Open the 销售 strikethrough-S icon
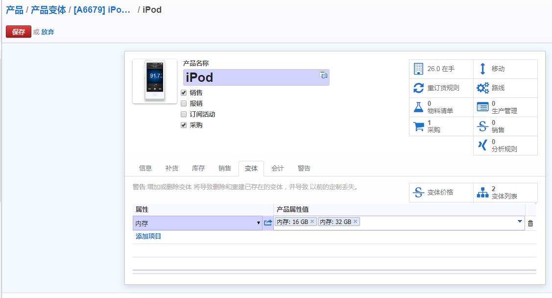Screen dimensions: 552x298 coord(482,126)
